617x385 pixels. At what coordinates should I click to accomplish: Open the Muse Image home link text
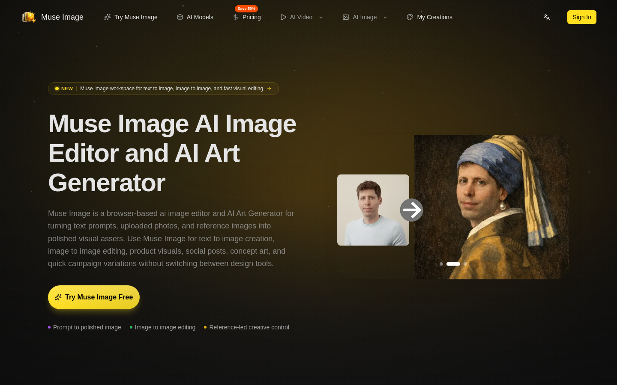[62, 17]
